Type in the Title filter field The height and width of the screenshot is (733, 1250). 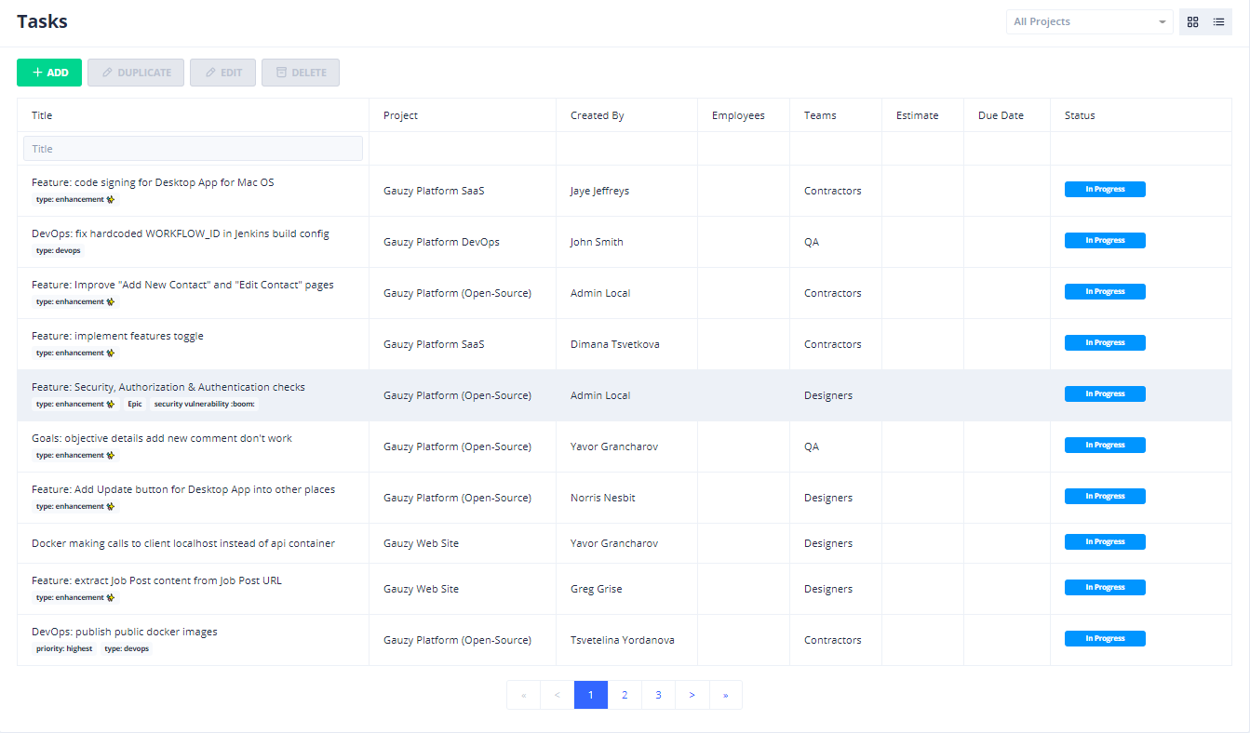[x=193, y=149]
